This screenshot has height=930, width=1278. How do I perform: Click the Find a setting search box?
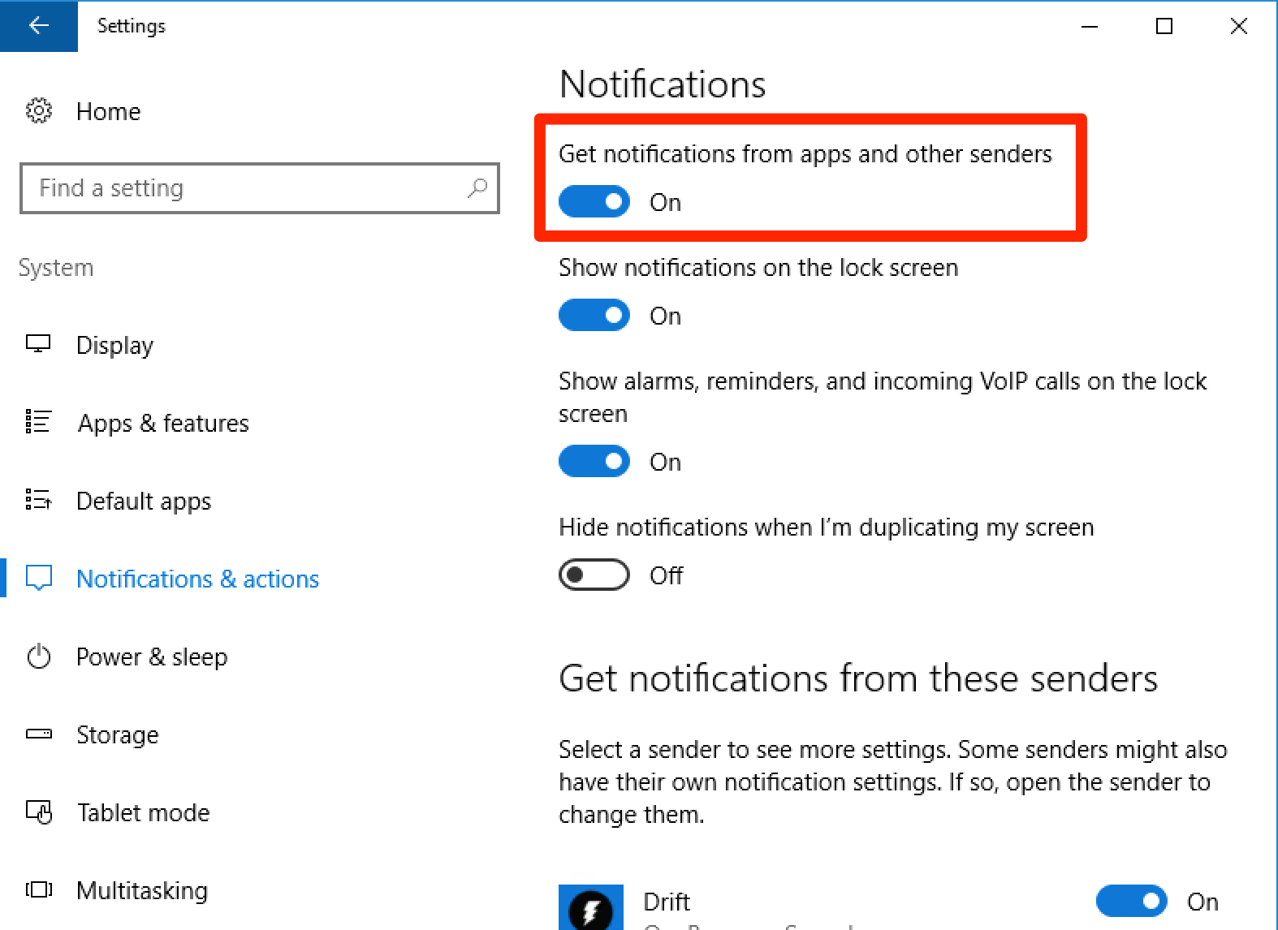(x=259, y=188)
